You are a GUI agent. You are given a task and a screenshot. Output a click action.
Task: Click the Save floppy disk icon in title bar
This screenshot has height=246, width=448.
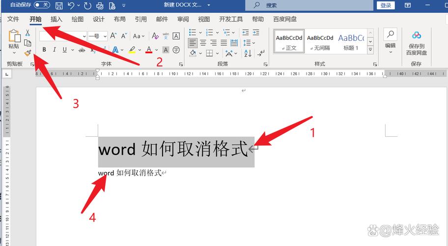(x=59, y=5)
